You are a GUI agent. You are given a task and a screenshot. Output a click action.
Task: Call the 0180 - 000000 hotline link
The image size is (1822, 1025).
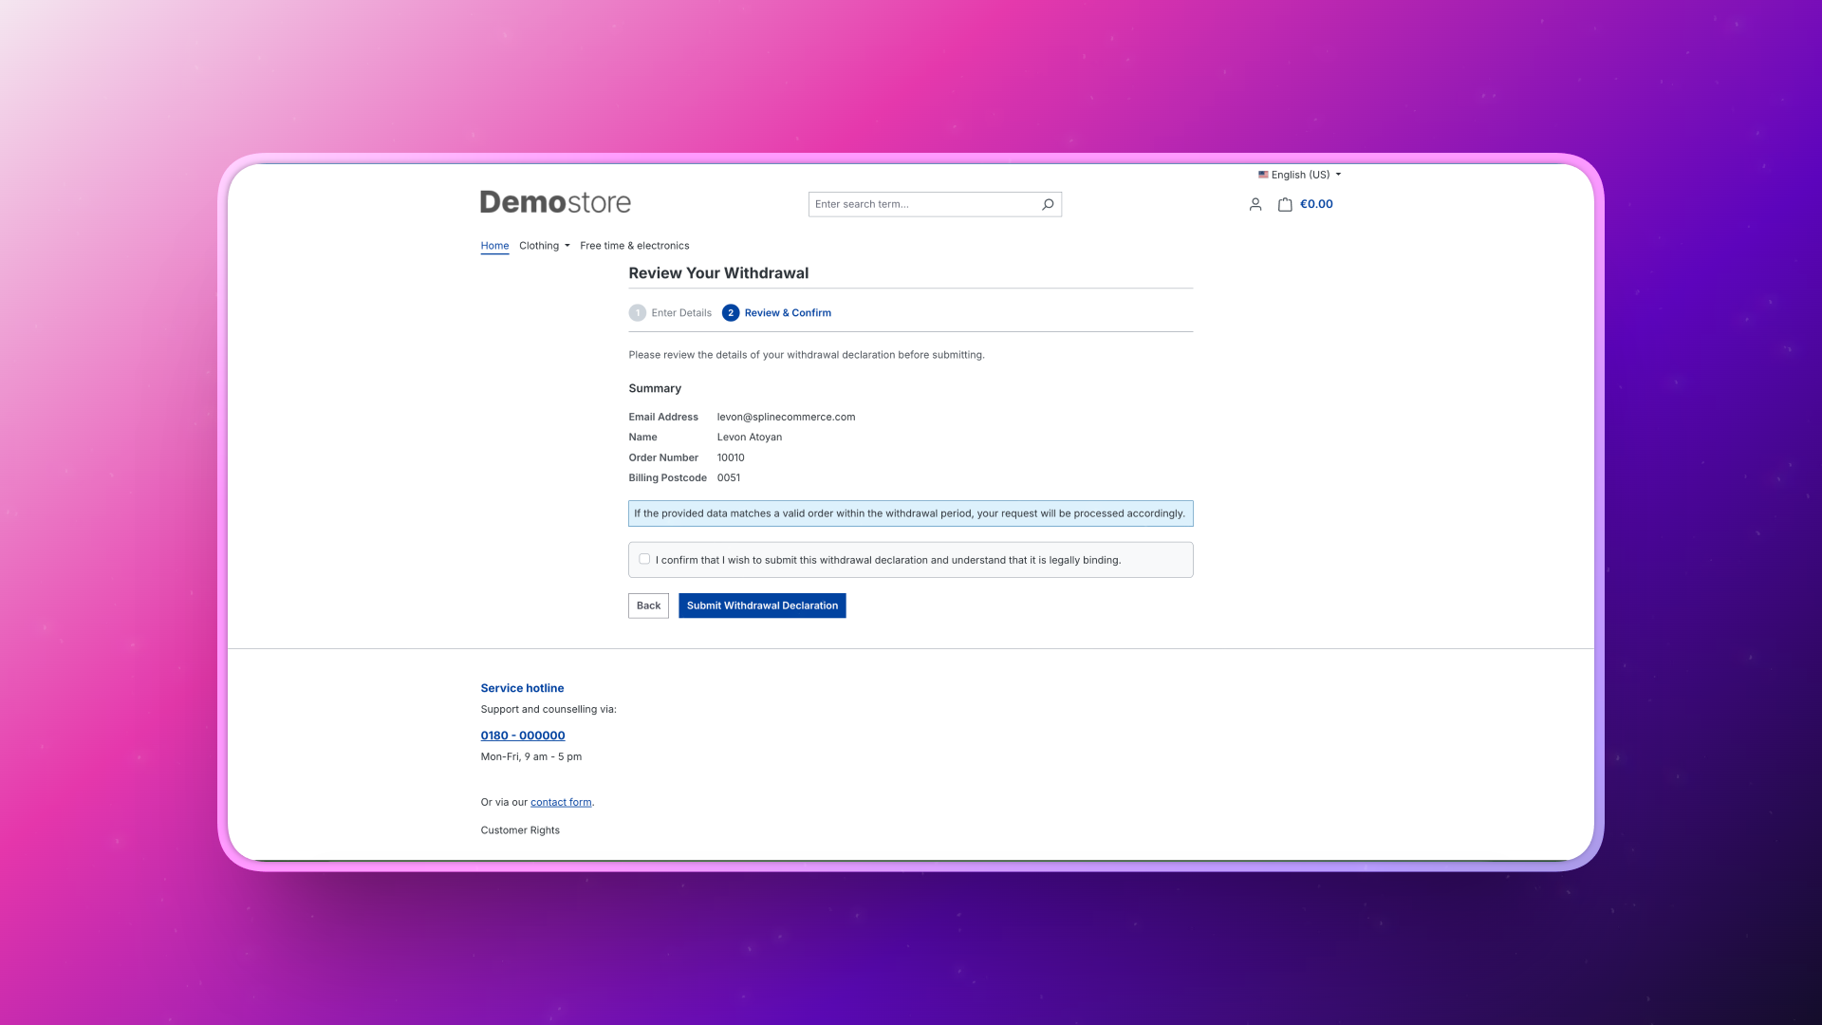pyautogui.click(x=523, y=736)
